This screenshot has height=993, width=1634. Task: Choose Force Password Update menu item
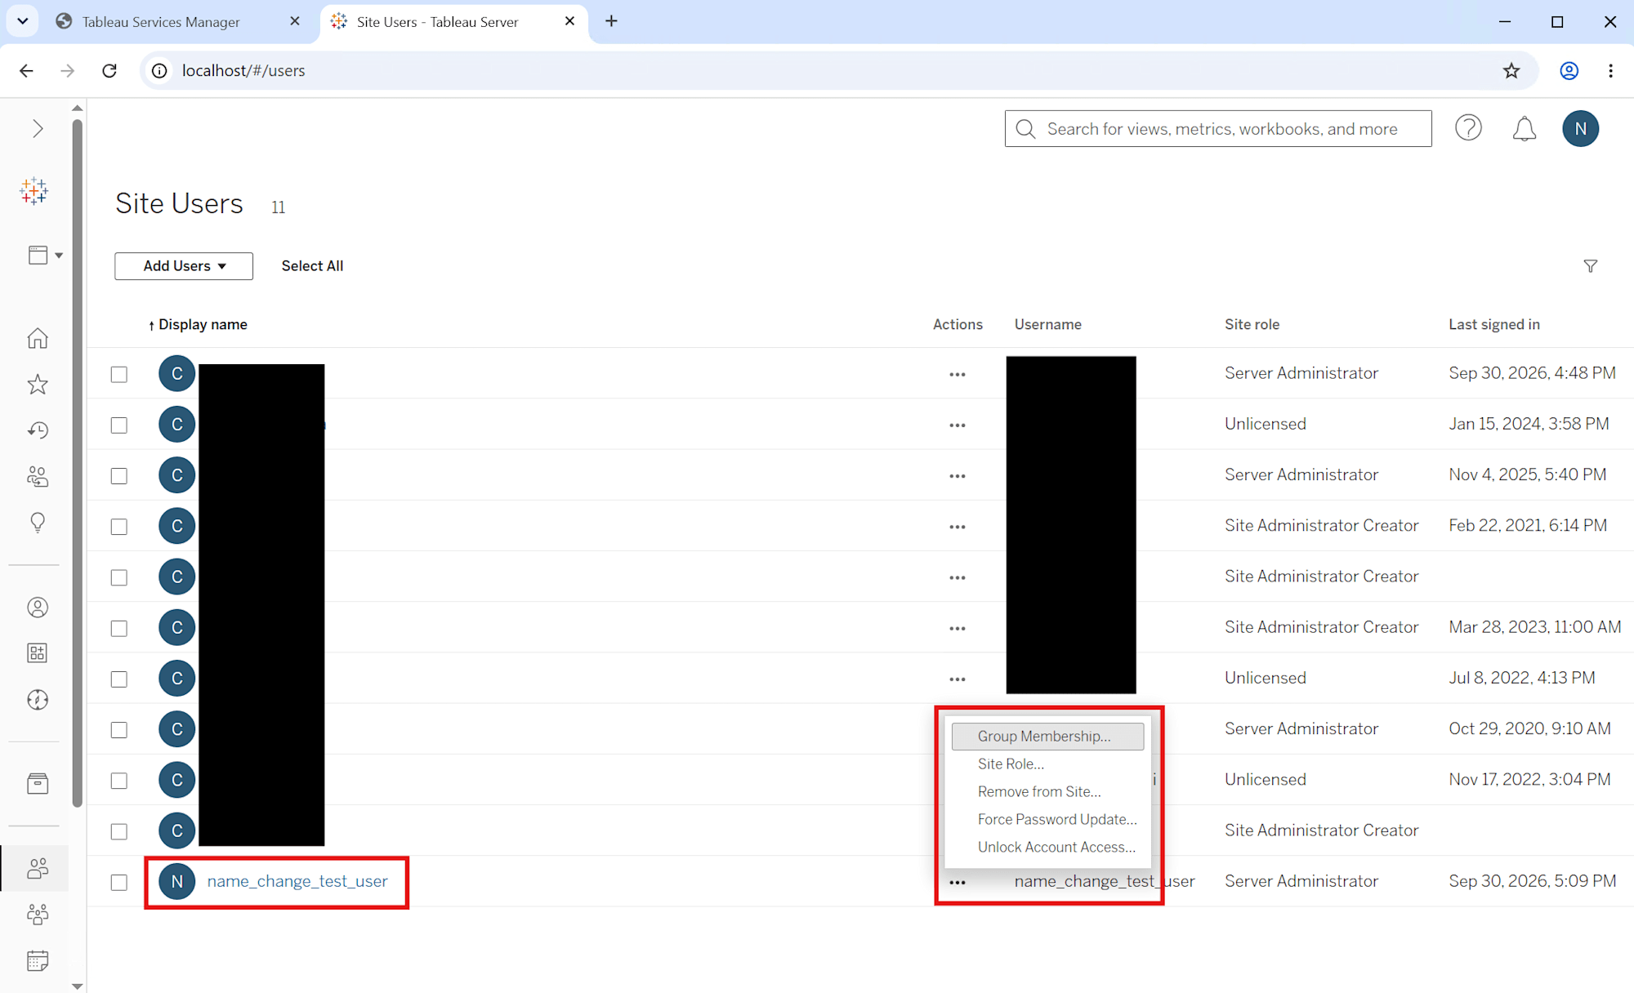[x=1047, y=820]
